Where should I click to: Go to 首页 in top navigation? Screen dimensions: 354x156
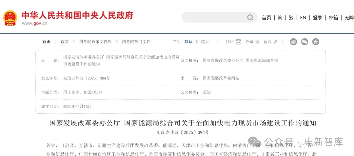click(266, 18)
